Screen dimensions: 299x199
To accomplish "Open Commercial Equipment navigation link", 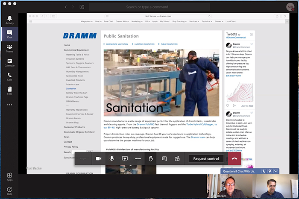I will click(76, 50).
